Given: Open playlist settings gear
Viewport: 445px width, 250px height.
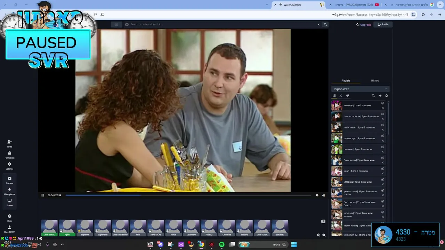Looking at the screenshot, I should click(x=386, y=95).
